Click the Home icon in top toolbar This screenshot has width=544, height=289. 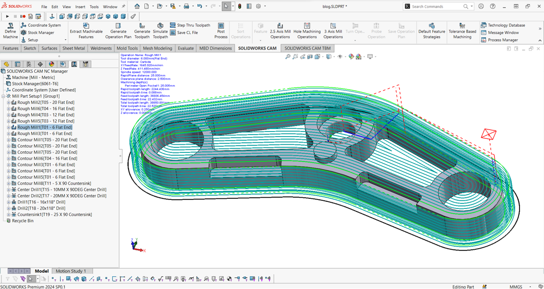point(137,7)
